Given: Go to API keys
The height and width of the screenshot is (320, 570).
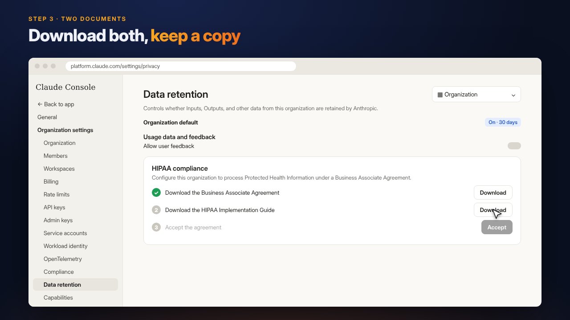Looking at the screenshot, I should pos(54,207).
